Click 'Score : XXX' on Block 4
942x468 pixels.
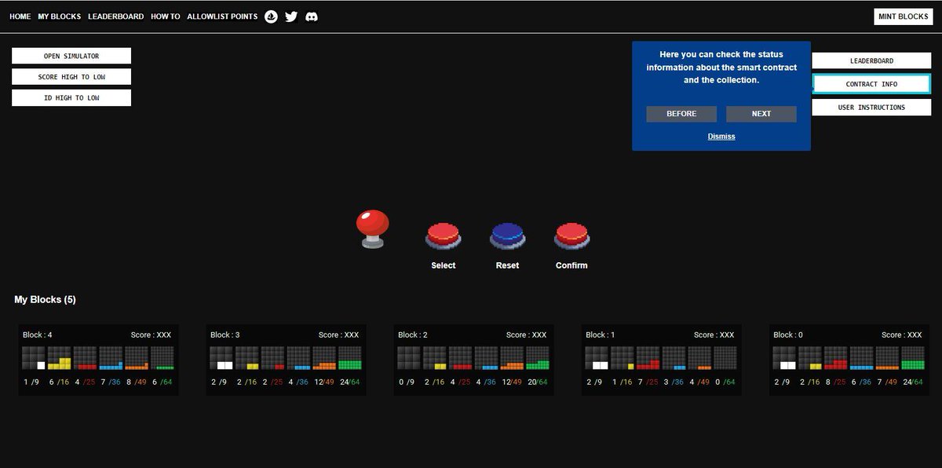tap(151, 335)
